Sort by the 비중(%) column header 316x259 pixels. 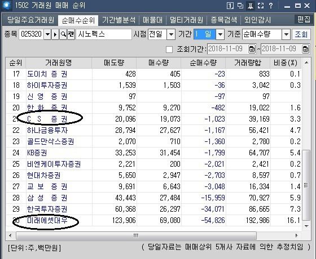pos(286,63)
